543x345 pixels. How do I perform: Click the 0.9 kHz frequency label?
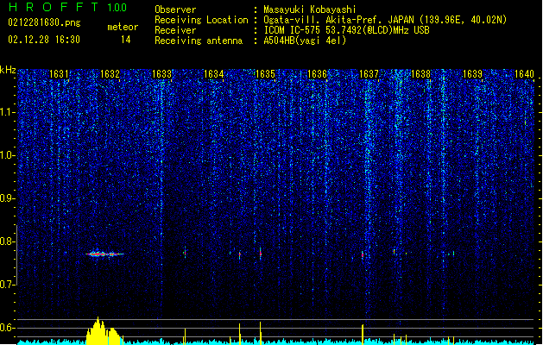[x=8, y=198]
